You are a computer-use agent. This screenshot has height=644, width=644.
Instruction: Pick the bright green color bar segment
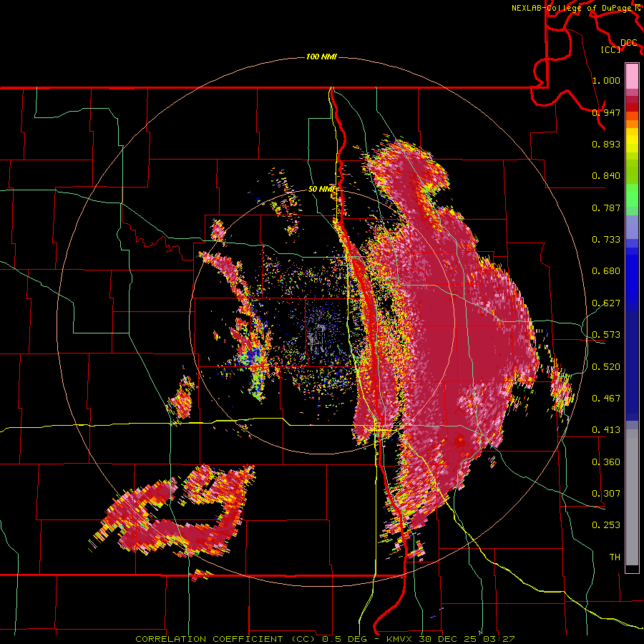pyautogui.click(x=632, y=195)
